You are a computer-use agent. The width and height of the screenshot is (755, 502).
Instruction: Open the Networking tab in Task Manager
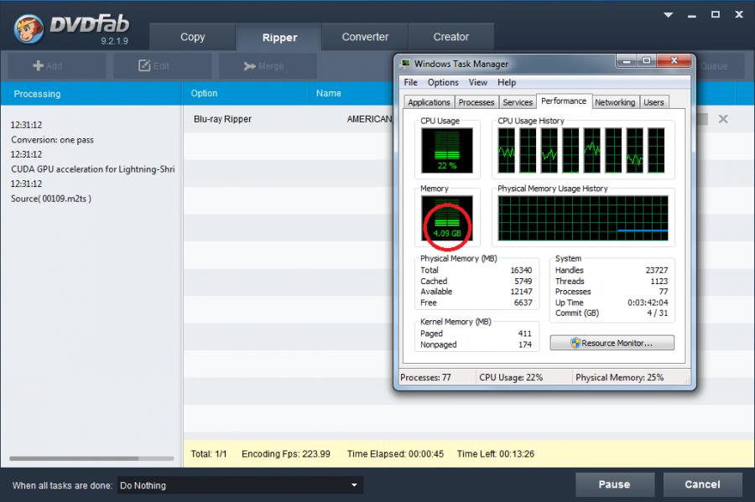click(615, 102)
